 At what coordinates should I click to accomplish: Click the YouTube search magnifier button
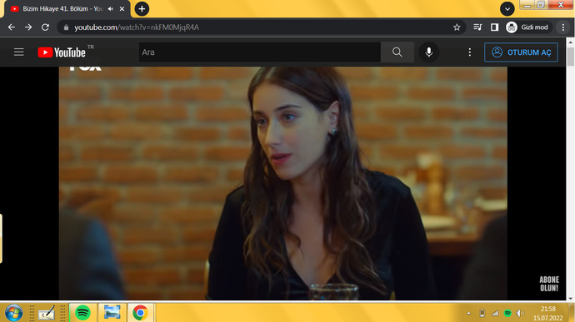tap(397, 52)
